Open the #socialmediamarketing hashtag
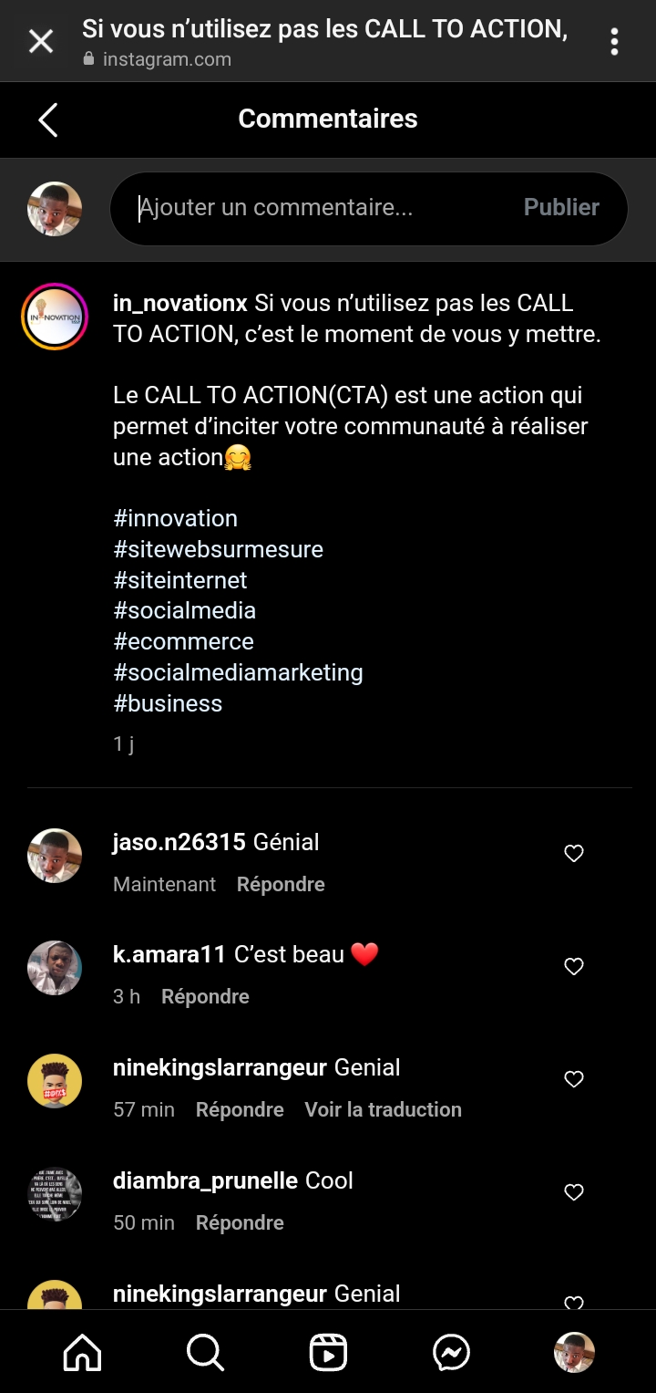Viewport: 656px width, 1393px height. pos(238,673)
